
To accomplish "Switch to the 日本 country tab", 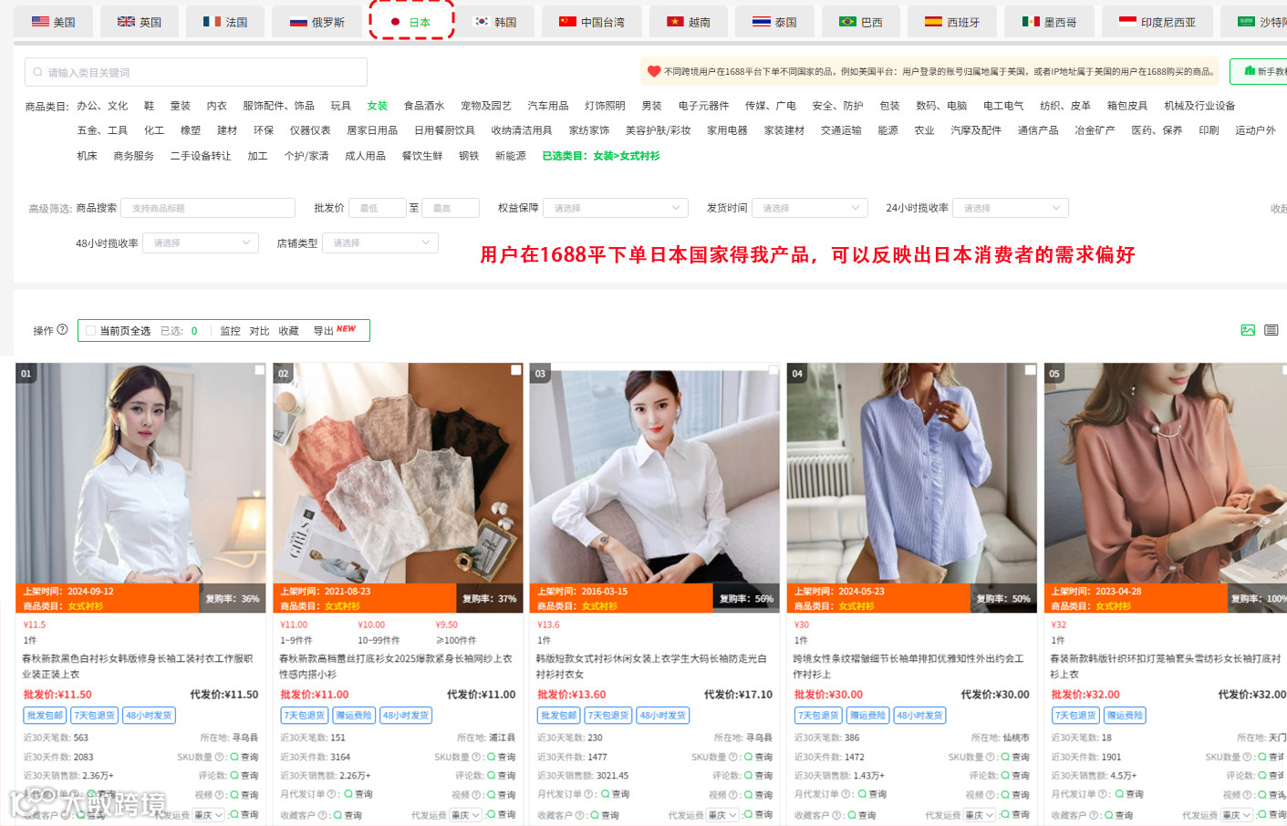I will (x=411, y=22).
